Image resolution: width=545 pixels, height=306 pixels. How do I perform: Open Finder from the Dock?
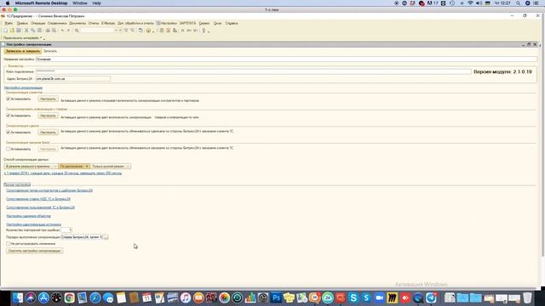(x=18, y=297)
